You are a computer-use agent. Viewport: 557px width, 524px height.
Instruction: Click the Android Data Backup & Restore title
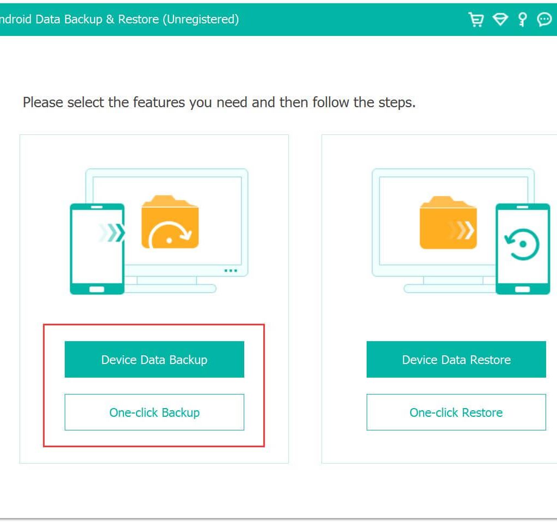(119, 20)
